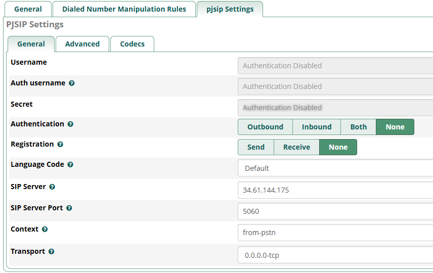Click the Language Code help icon
This screenshot has width=433, height=273.
click(x=70, y=165)
